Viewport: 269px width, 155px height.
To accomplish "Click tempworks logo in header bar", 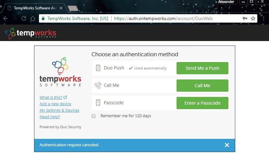I will click(x=31, y=33).
